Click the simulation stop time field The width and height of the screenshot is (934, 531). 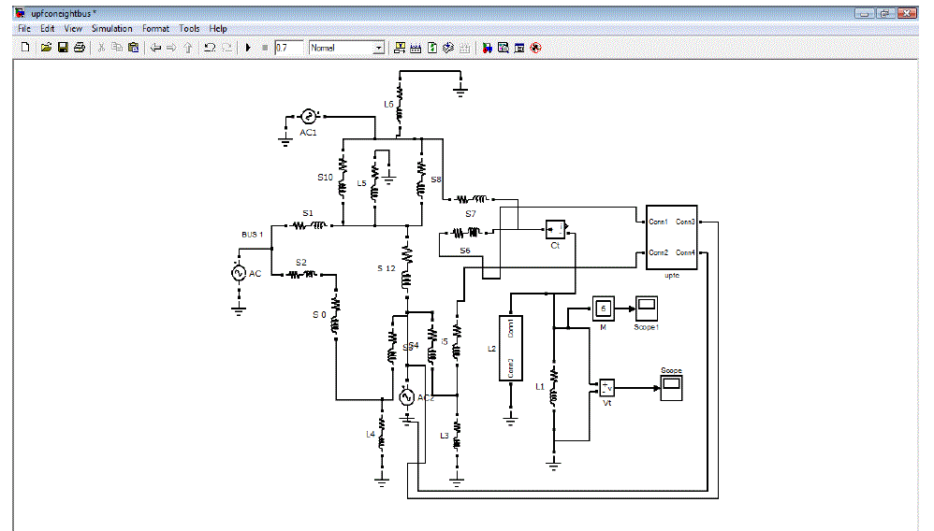(x=288, y=48)
